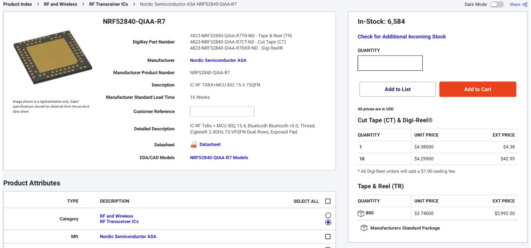531x248 pixels.
Task: Click the 4823-NRF52840-QIAA-R7DKR-ND Digi-Reel part number
Action: pos(236,48)
